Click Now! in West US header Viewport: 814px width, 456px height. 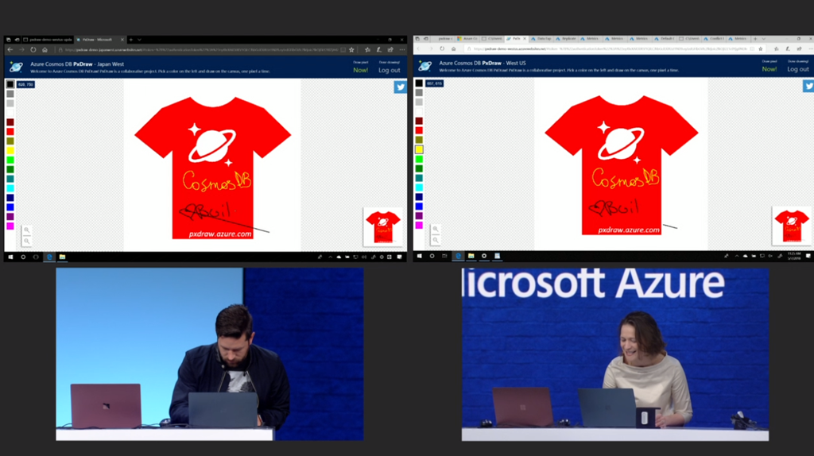click(769, 69)
